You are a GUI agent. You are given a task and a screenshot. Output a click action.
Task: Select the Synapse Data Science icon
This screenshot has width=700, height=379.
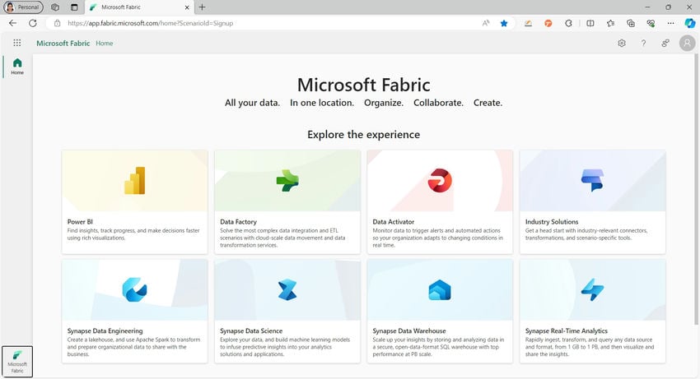[x=287, y=289]
